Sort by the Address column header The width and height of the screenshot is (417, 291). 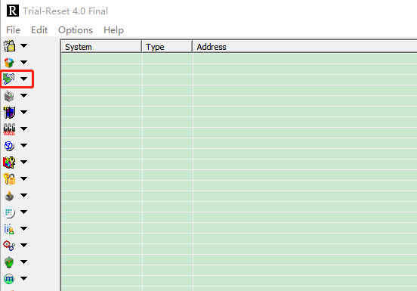(x=304, y=47)
